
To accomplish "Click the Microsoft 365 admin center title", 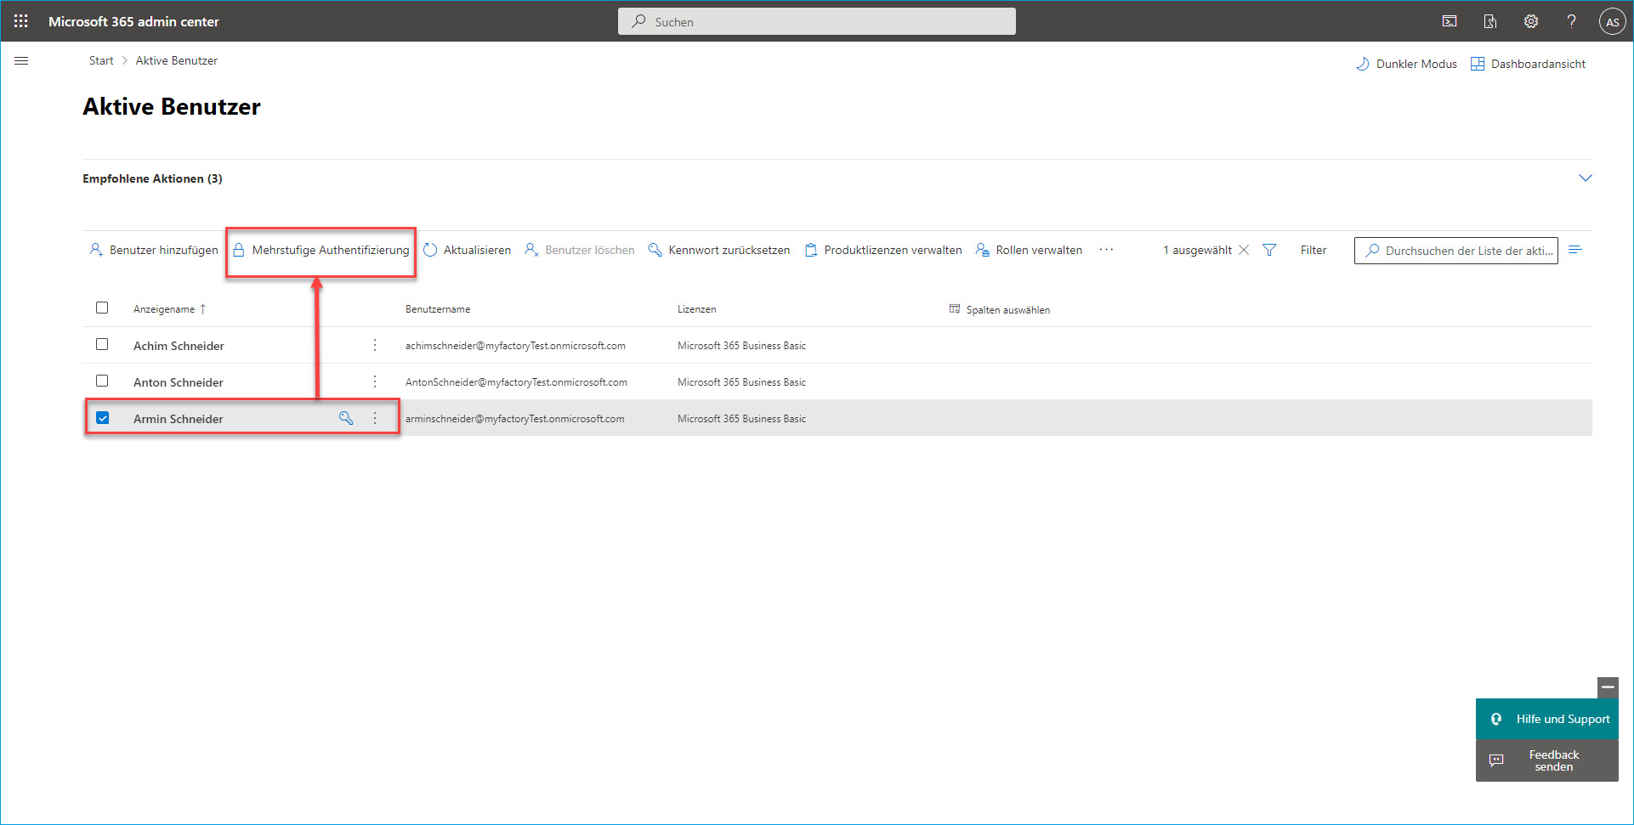I will tap(133, 21).
